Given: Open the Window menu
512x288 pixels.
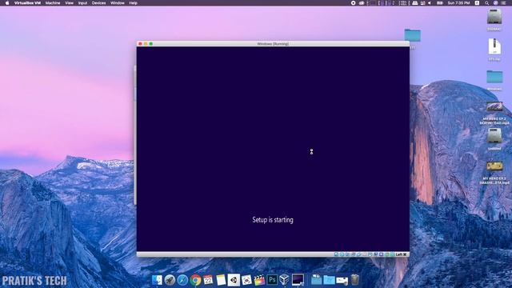Looking at the screenshot, I should click(118, 3).
